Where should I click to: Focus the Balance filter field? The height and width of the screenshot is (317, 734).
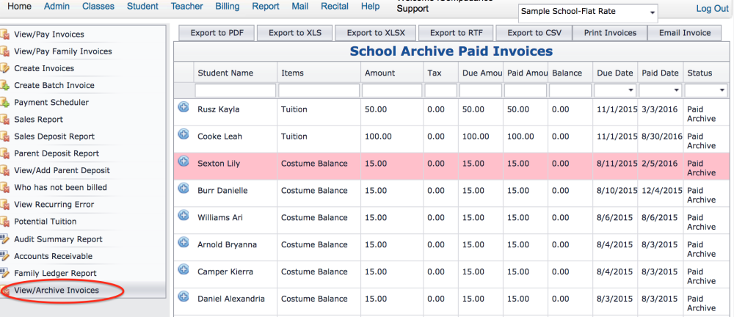tap(570, 90)
